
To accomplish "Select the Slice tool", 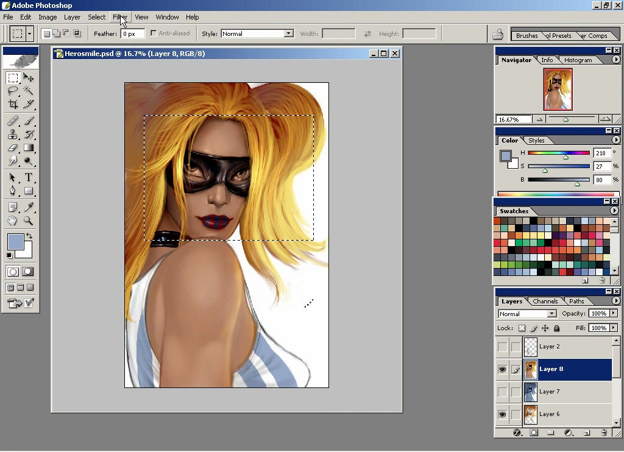I will point(28,104).
